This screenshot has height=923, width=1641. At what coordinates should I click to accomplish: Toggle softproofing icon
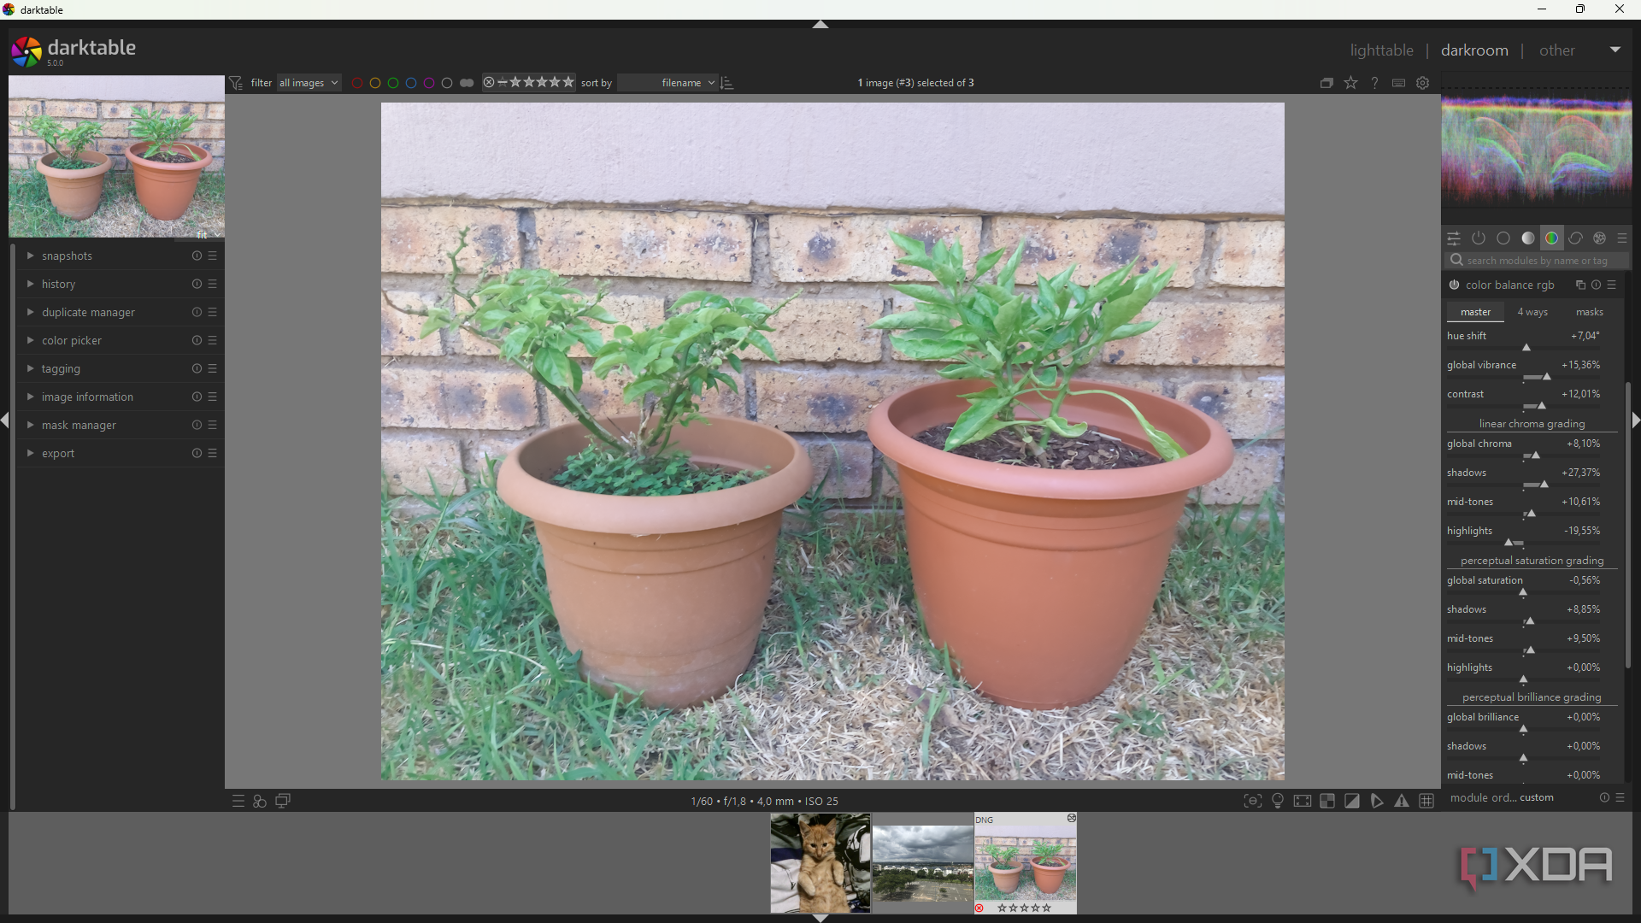1377,801
